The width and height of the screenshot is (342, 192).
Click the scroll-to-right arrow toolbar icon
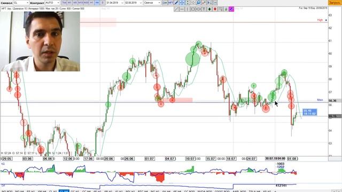pos(209,3)
